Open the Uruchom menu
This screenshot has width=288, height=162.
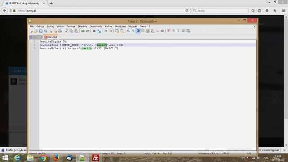[120, 27]
